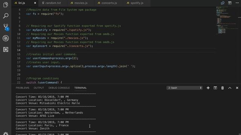The height and width of the screenshot is (135, 241).
Task: Click 'Concert Venue: AFAS Live' terminal line
Action: 35,116
